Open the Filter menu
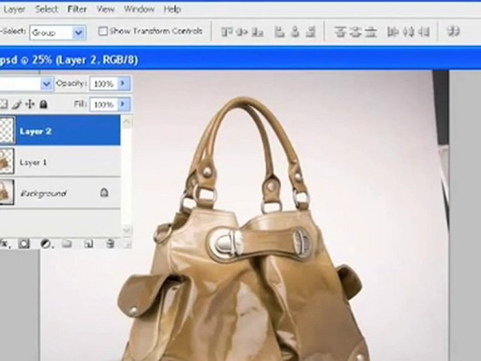Viewport: 481px width, 361px height. pyautogui.click(x=77, y=9)
